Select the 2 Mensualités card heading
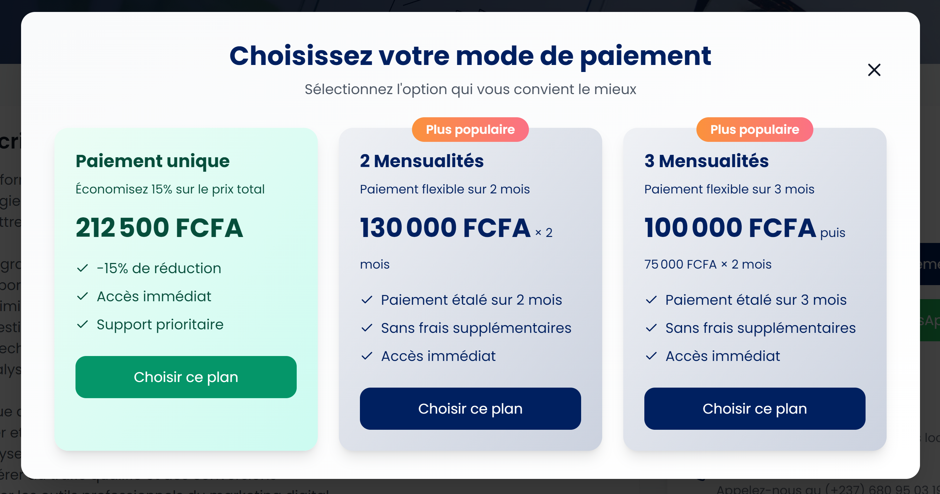940x494 pixels. (x=421, y=161)
